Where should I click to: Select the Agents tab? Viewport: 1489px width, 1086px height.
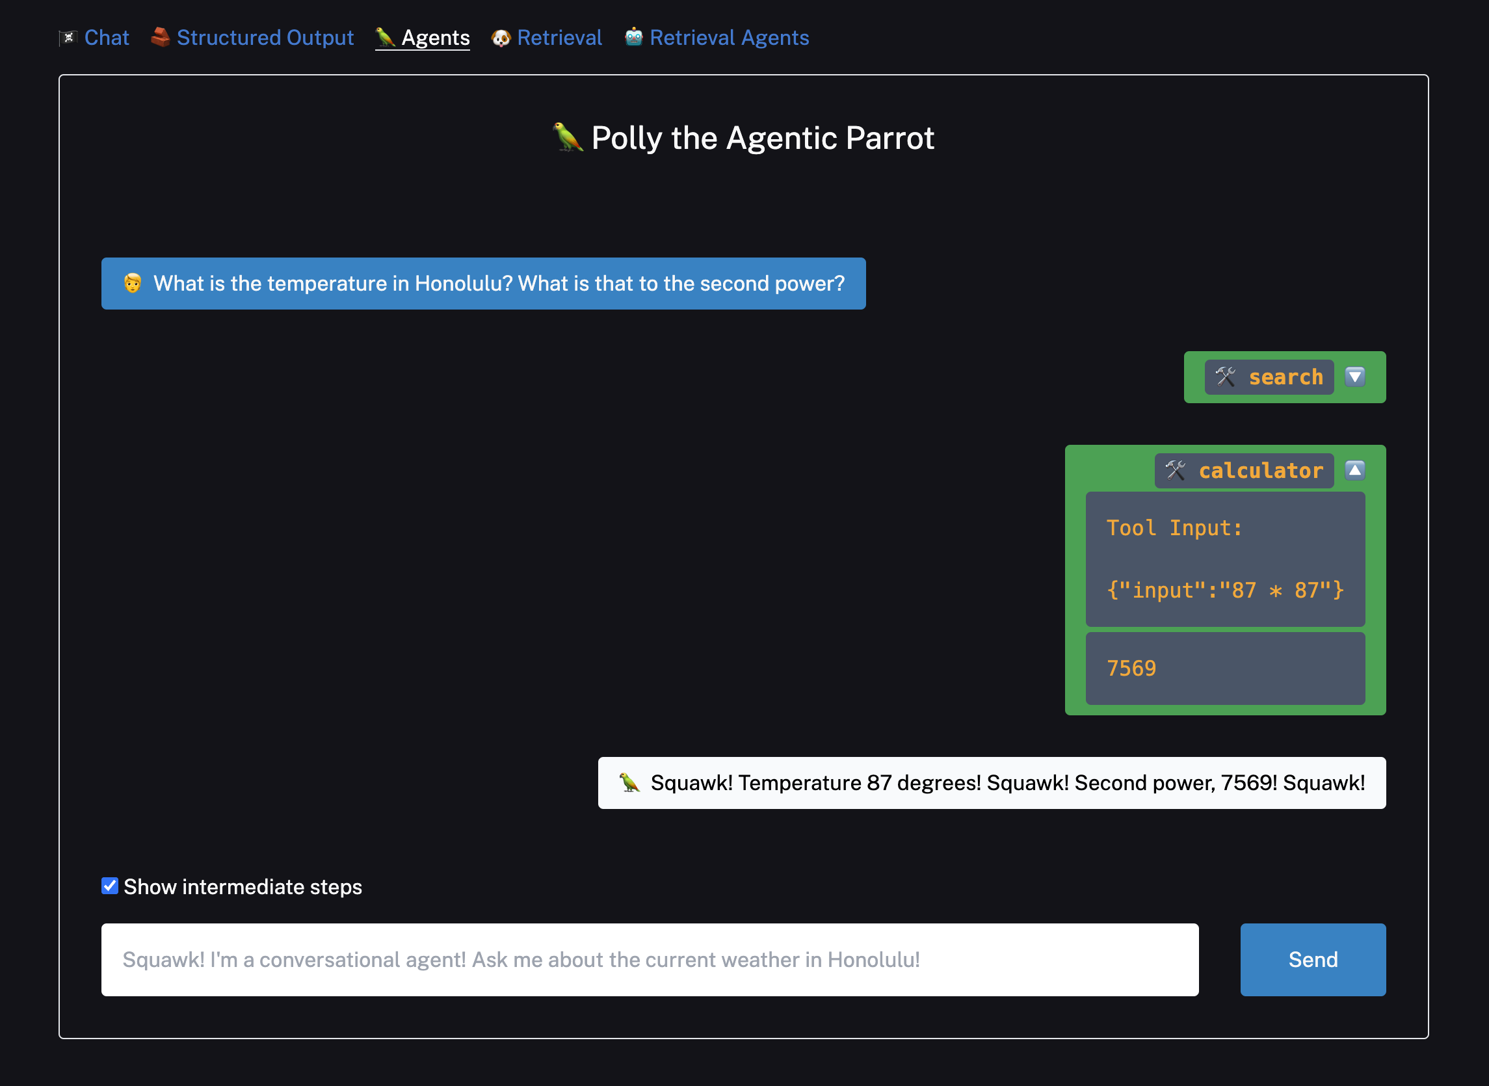pyautogui.click(x=436, y=37)
